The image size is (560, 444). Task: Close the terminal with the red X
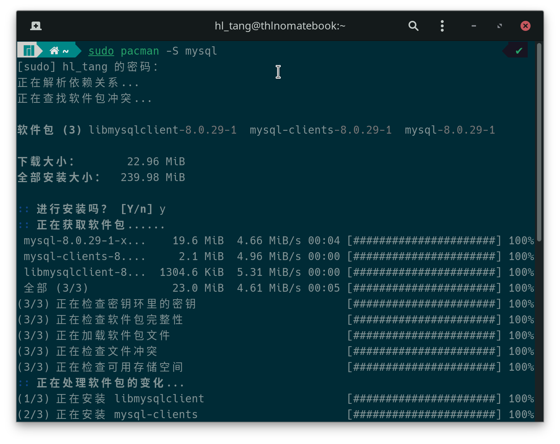(x=525, y=26)
